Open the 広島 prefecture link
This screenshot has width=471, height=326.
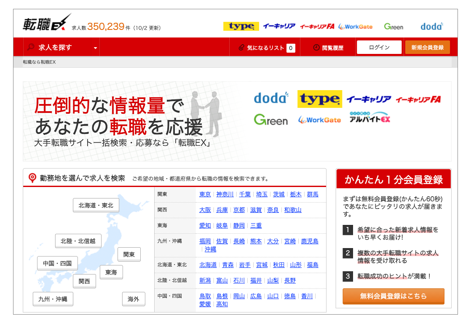coord(256,296)
